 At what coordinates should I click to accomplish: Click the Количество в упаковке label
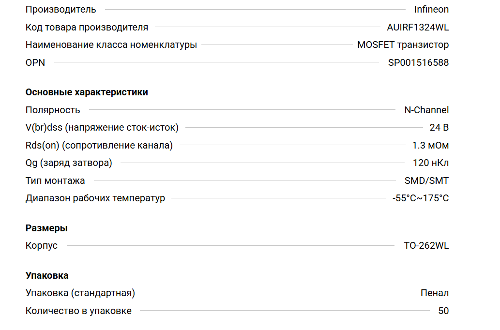click(78, 311)
